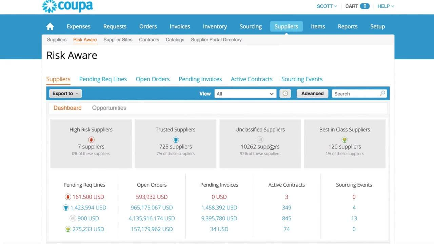Click the search magnifier icon
Viewport: 434px width, 244px height.
point(382,93)
